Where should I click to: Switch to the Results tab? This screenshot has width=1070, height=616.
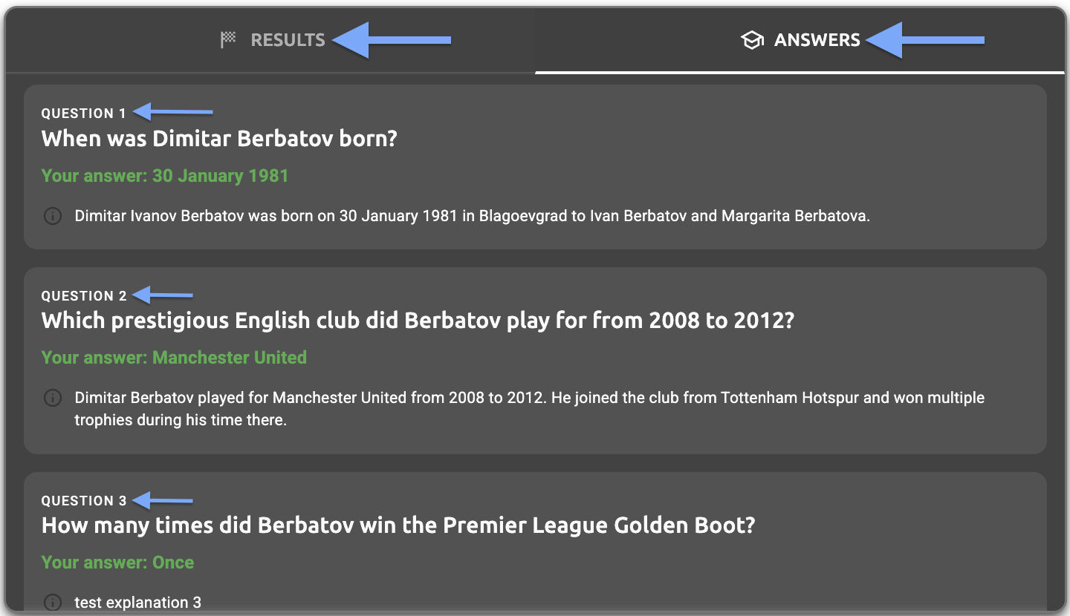pos(288,40)
